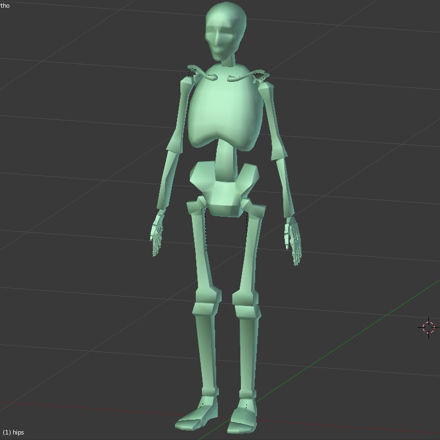
Task: Click the spine between rib cage and pelvis
Action: [226, 159]
